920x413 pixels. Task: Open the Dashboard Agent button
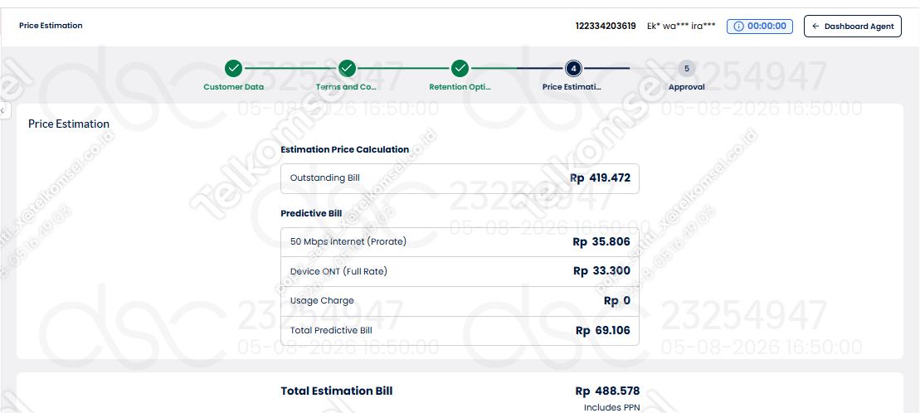tap(853, 27)
